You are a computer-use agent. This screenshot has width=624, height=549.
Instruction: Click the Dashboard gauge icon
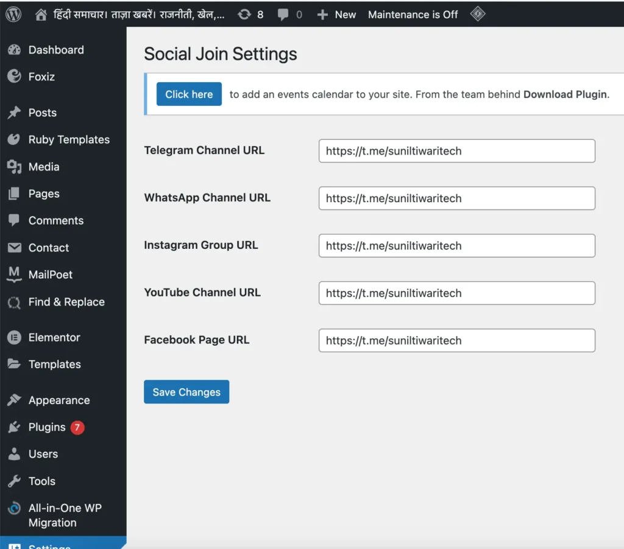coord(15,50)
